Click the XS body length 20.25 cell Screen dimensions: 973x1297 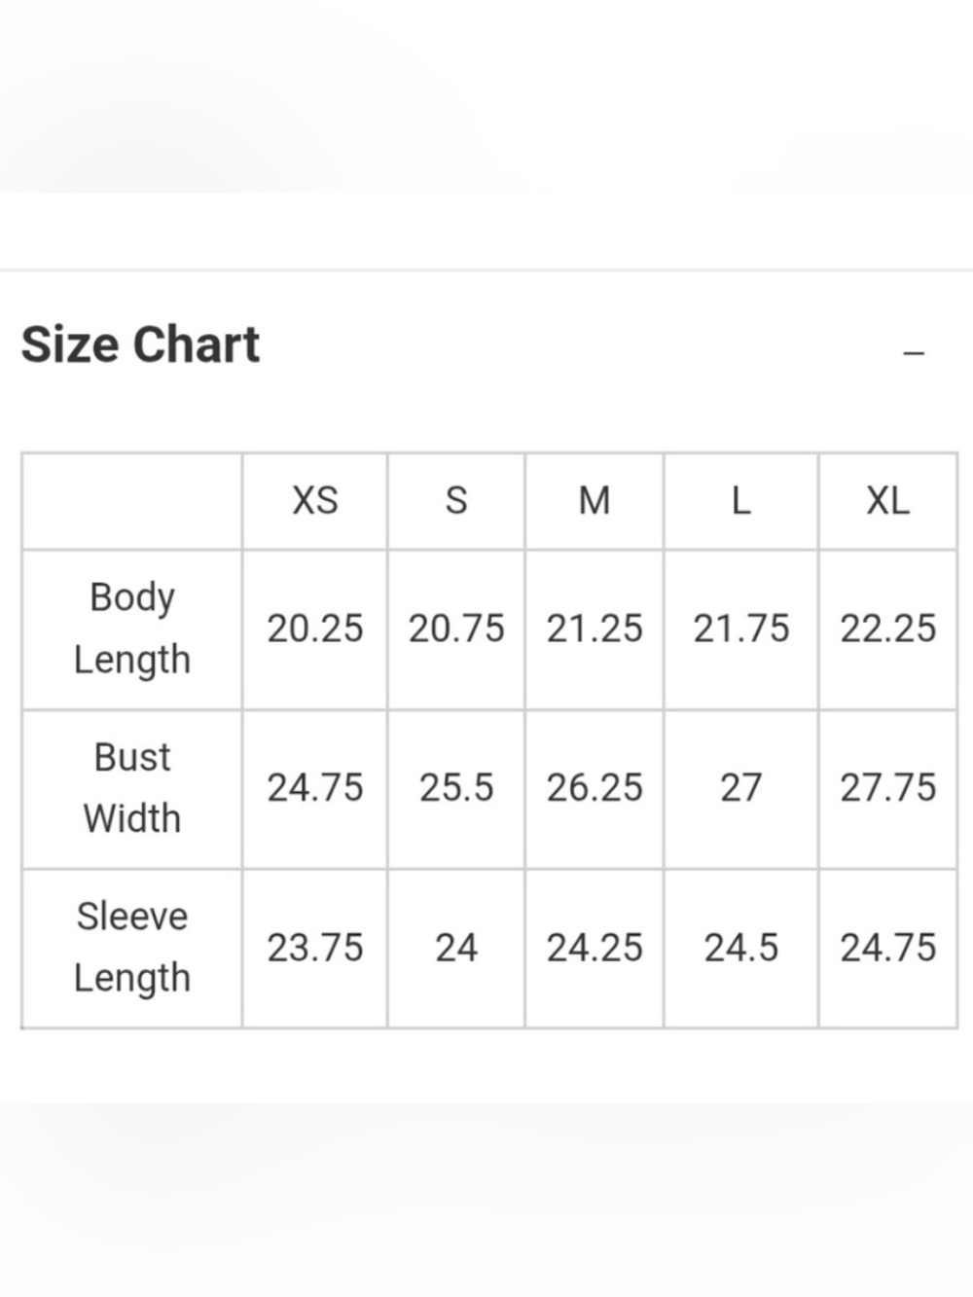[315, 630]
